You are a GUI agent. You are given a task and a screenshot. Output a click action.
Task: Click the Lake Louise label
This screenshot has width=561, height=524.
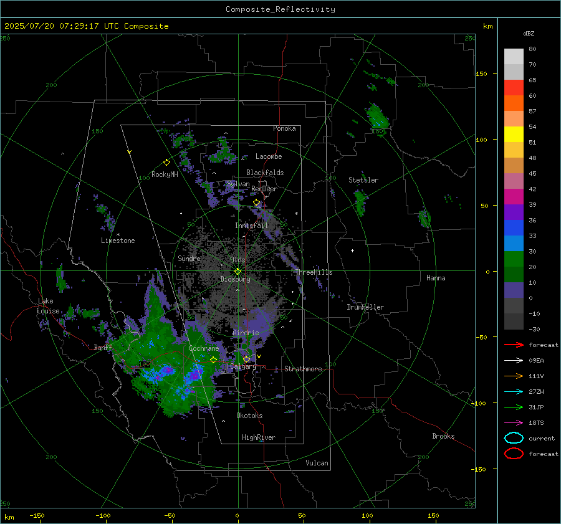48,306
